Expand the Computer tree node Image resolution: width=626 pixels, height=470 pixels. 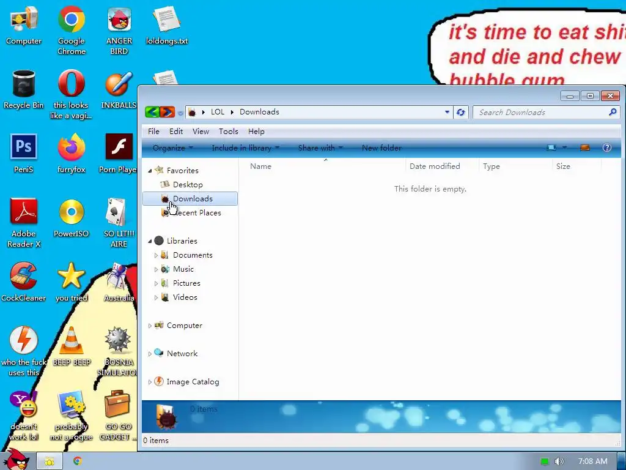pos(150,326)
